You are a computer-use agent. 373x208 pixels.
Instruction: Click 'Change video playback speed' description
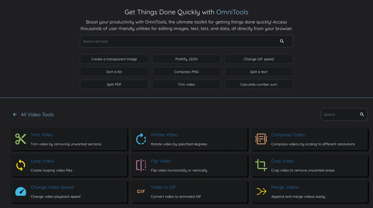point(56,196)
